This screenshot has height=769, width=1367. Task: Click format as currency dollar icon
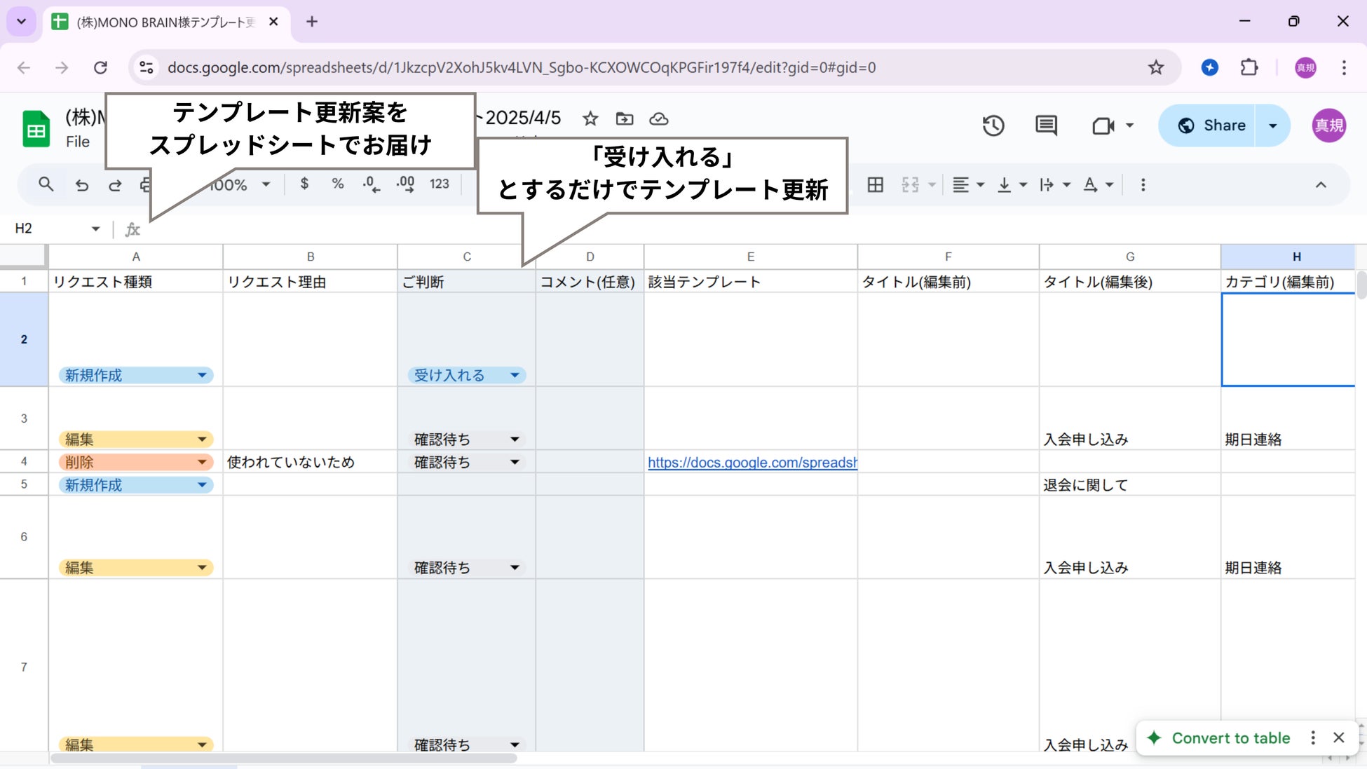coord(304,184)
